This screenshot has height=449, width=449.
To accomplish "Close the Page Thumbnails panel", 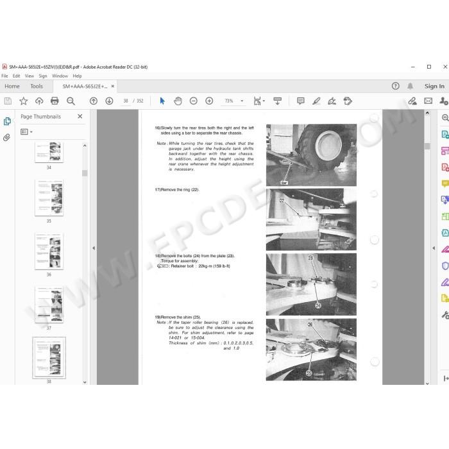I will (80, 116).
